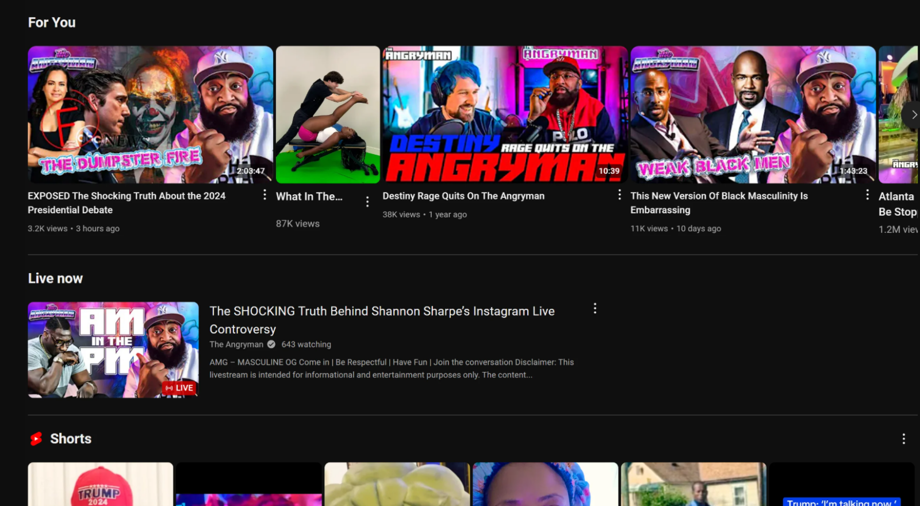Open The Dumpster Fire video thumbnail

click(x=151, y=114)
